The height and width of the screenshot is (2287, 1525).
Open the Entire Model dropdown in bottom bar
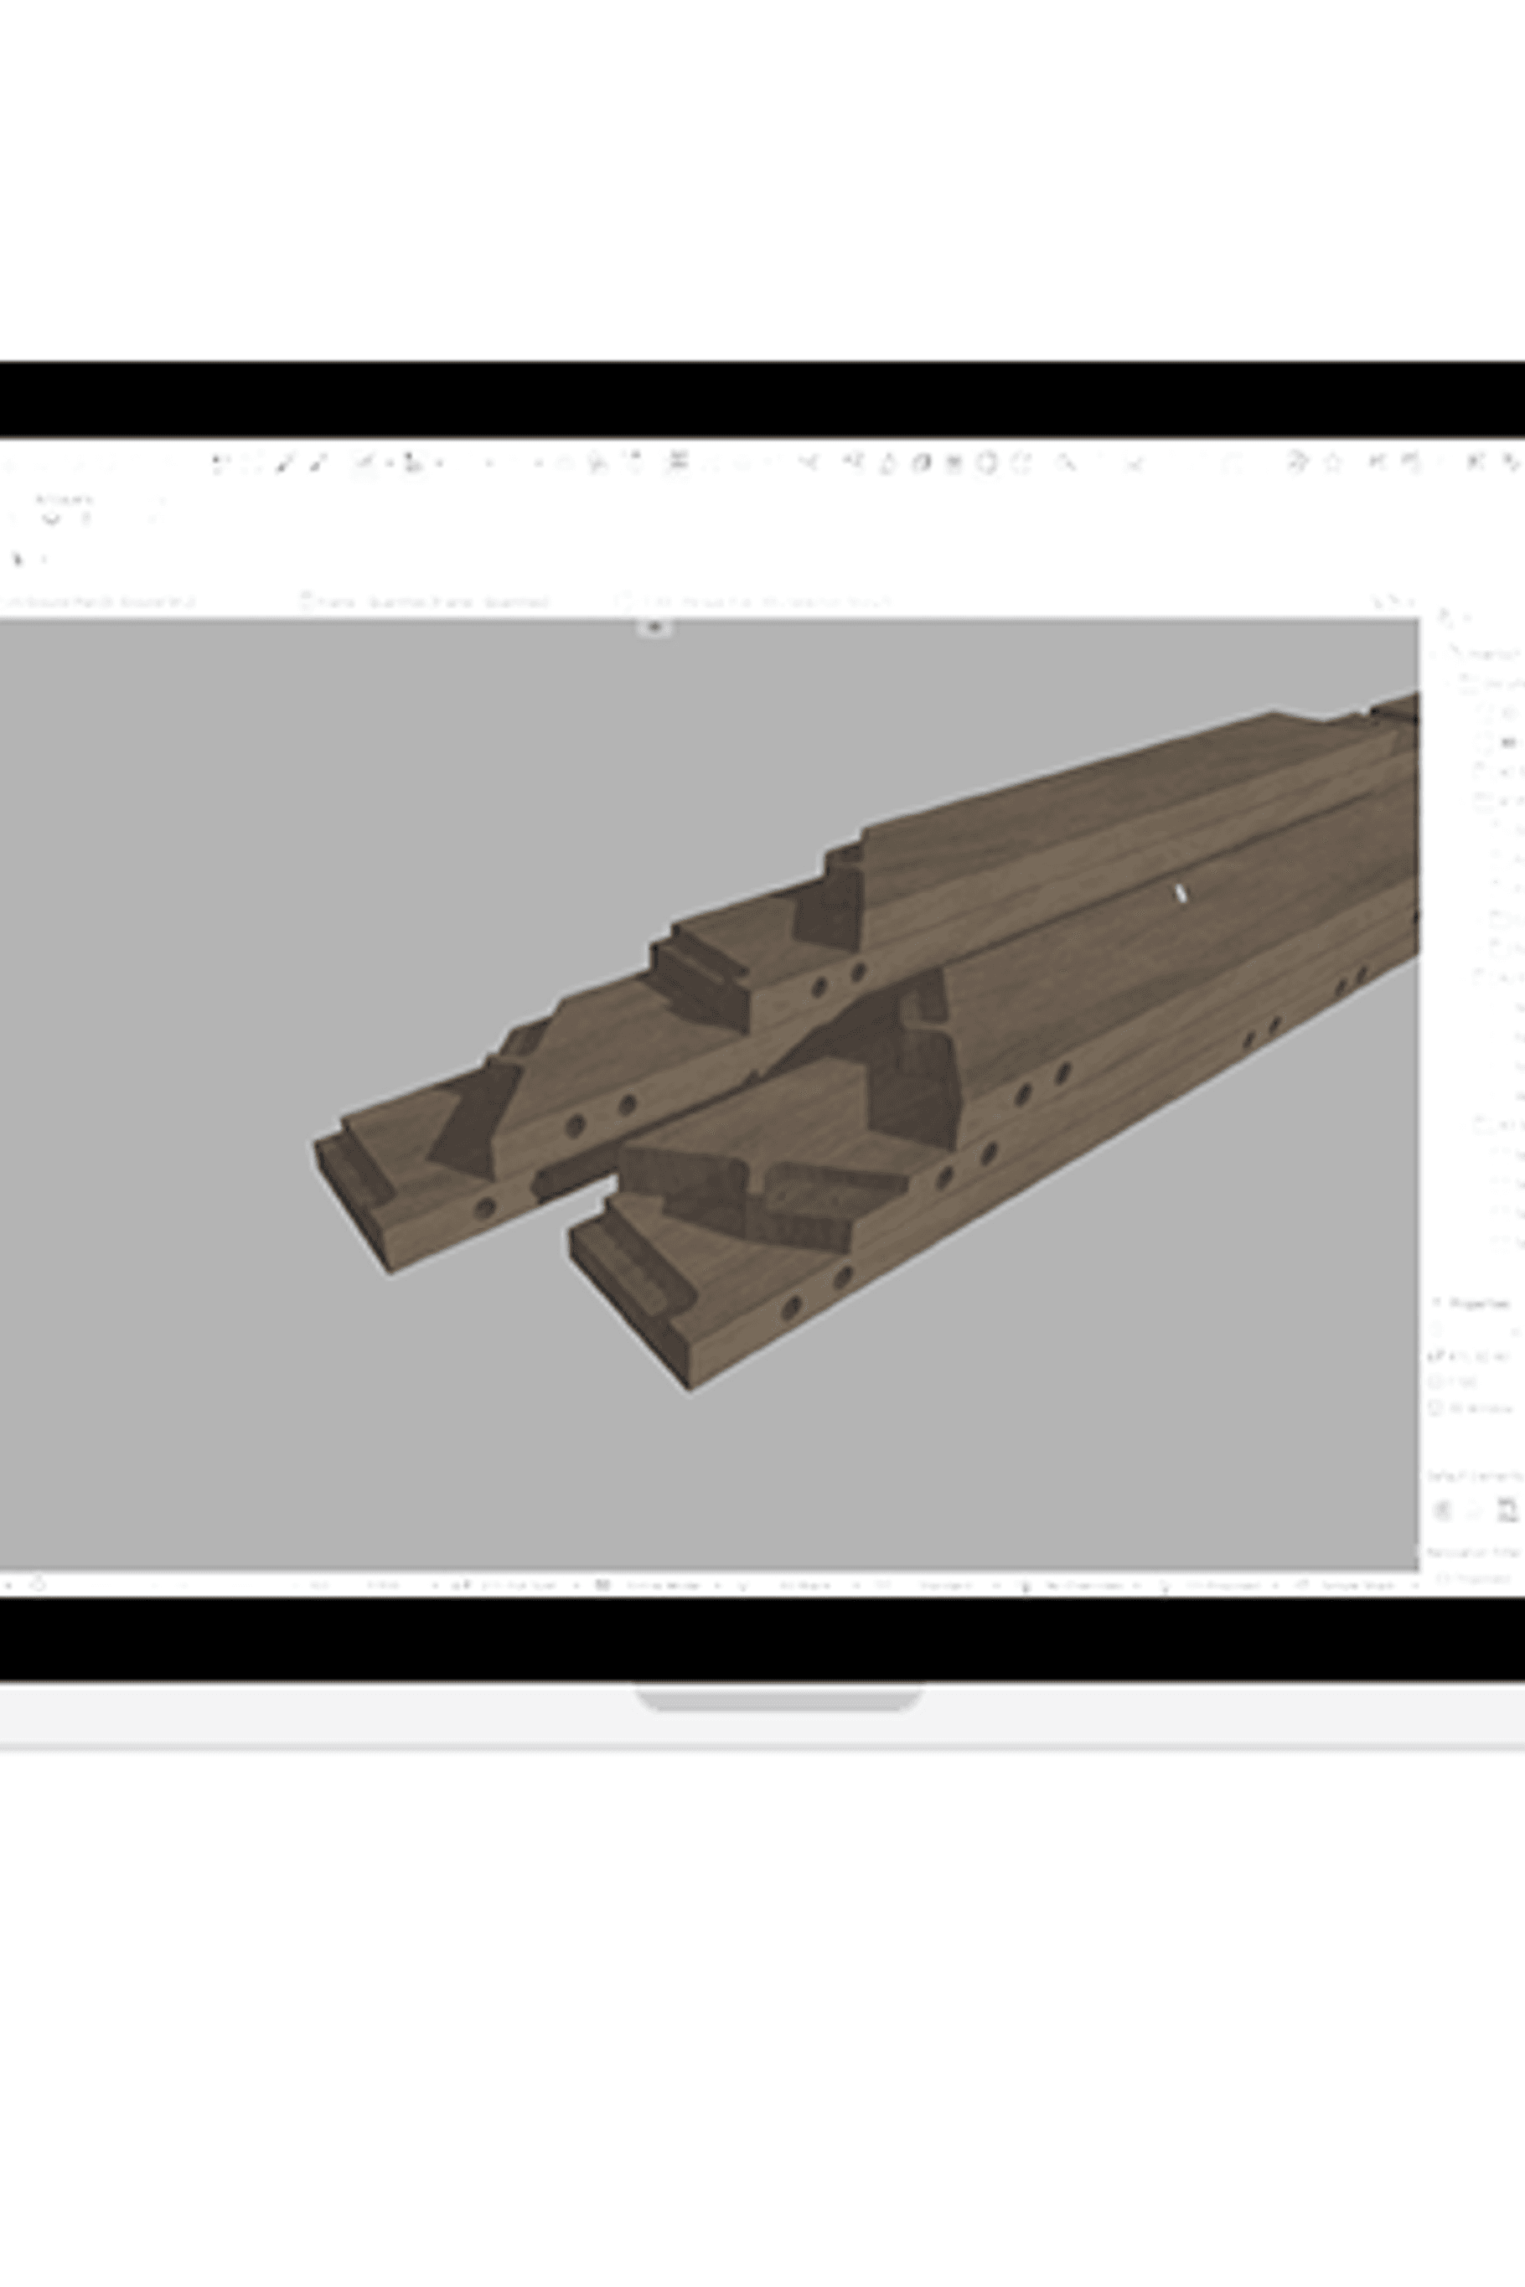[662, 1585]
